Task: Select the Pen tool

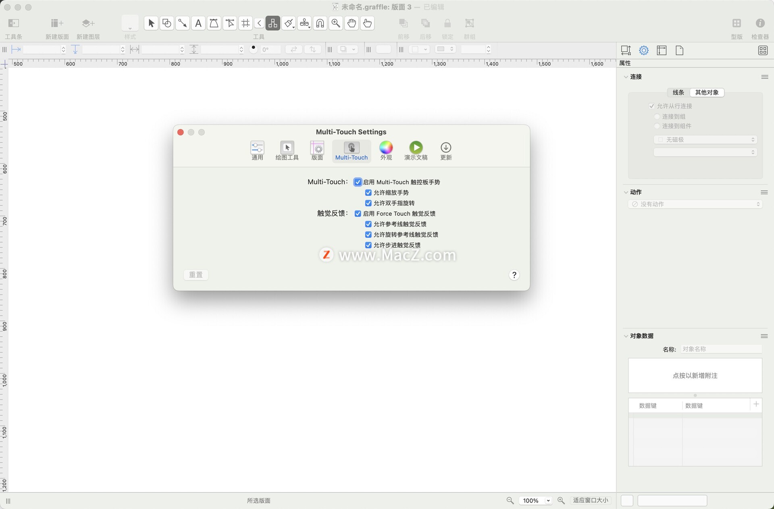Action: tap(214, 23)
